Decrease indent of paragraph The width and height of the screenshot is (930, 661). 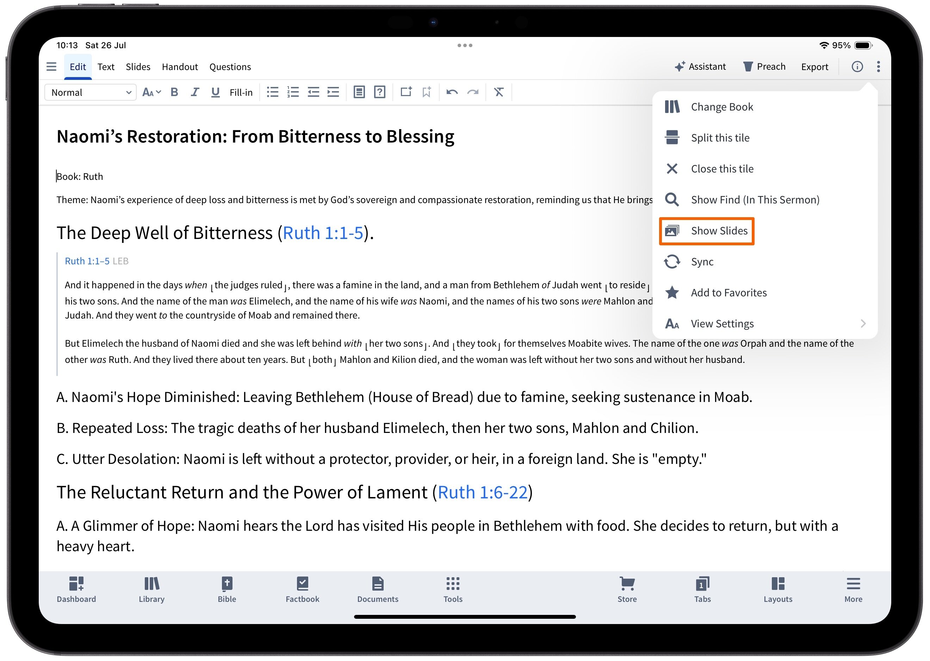tap(313, 93)
